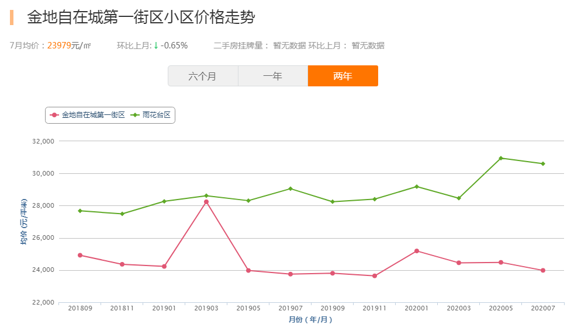588x325 pixels.
Task: Click the 金地自在城第一街区小区价格走势 heading
Action: pyautogui.click(x=141, y=18)
